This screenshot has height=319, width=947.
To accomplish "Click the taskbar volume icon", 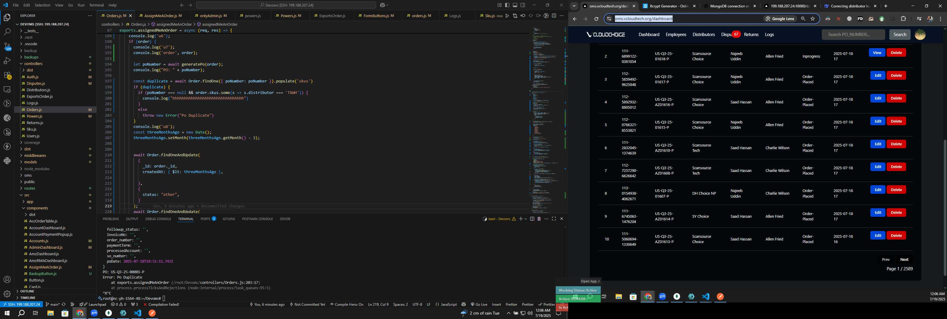I will 530,313.
